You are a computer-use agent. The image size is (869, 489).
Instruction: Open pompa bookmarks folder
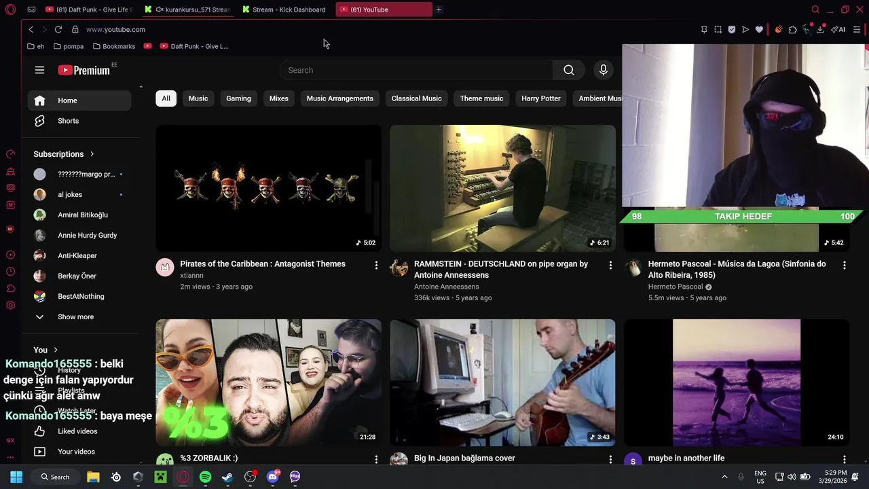click(69, 46)
